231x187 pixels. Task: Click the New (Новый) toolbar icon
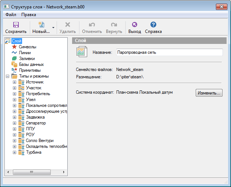point(41,25)
